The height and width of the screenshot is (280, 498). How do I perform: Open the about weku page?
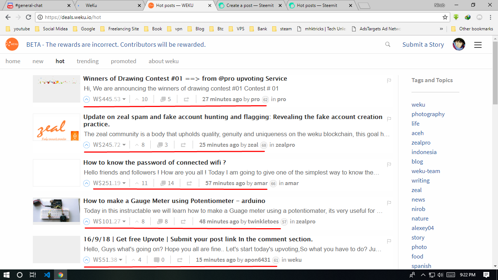(x=163, y=61)
